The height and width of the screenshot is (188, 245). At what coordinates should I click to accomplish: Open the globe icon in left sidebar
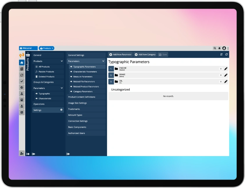coord(22,87)
